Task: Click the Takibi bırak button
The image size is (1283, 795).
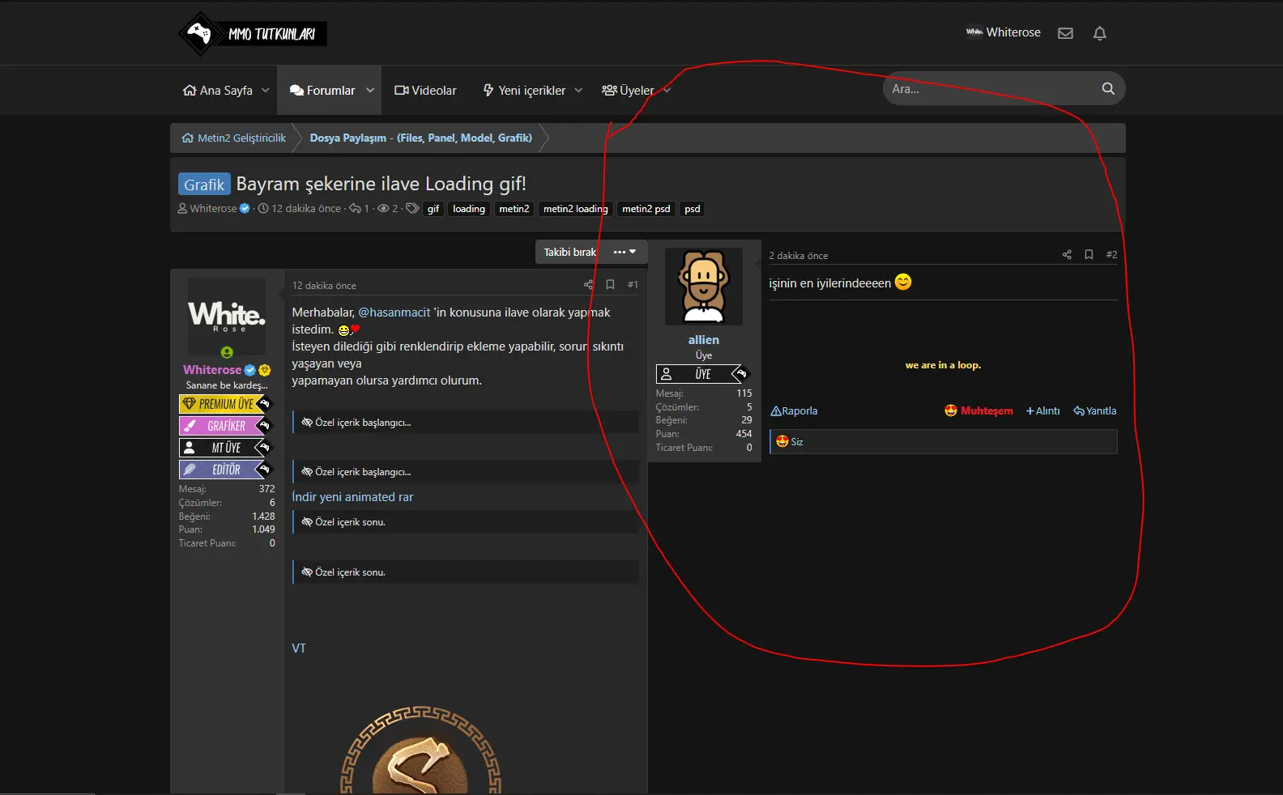Action: pos(569,252)
